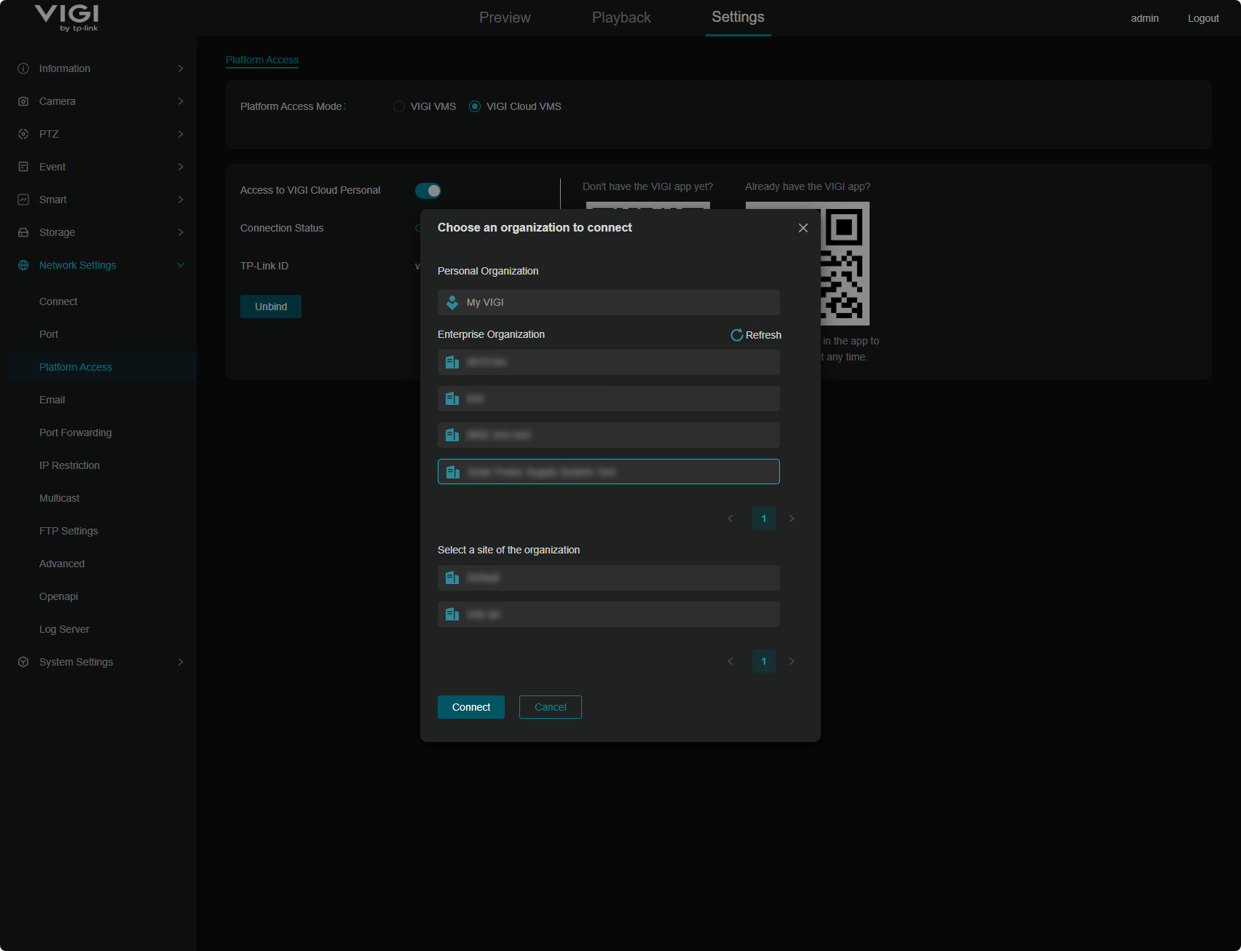The height and width of the screenshot is (951, 1241).
Task: Go to next page of organization sites
Action: pyautogui.click(x=792, y=661)
